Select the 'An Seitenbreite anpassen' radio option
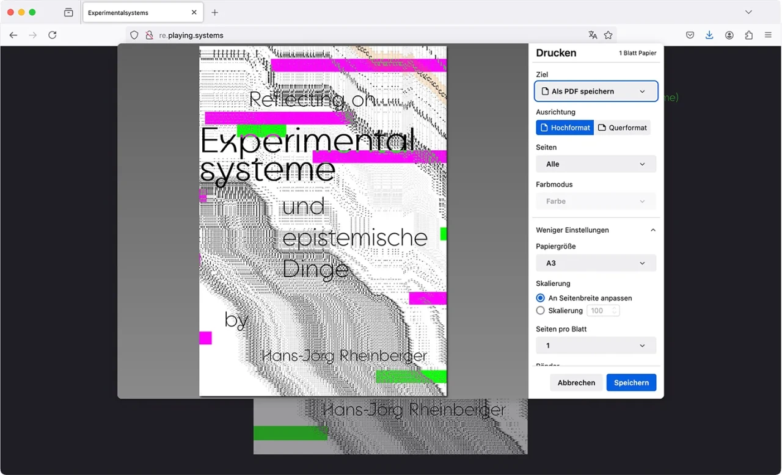The height and width of the screenshot is (475, 782). (x=540, y=298)
